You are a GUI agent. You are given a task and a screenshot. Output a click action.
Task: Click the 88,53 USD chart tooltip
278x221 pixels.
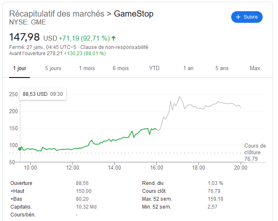click(43, 94)
